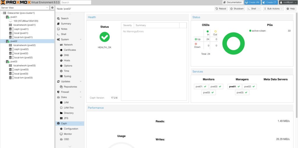
Task: Click the Summary column header in Health
Action: 157,25
